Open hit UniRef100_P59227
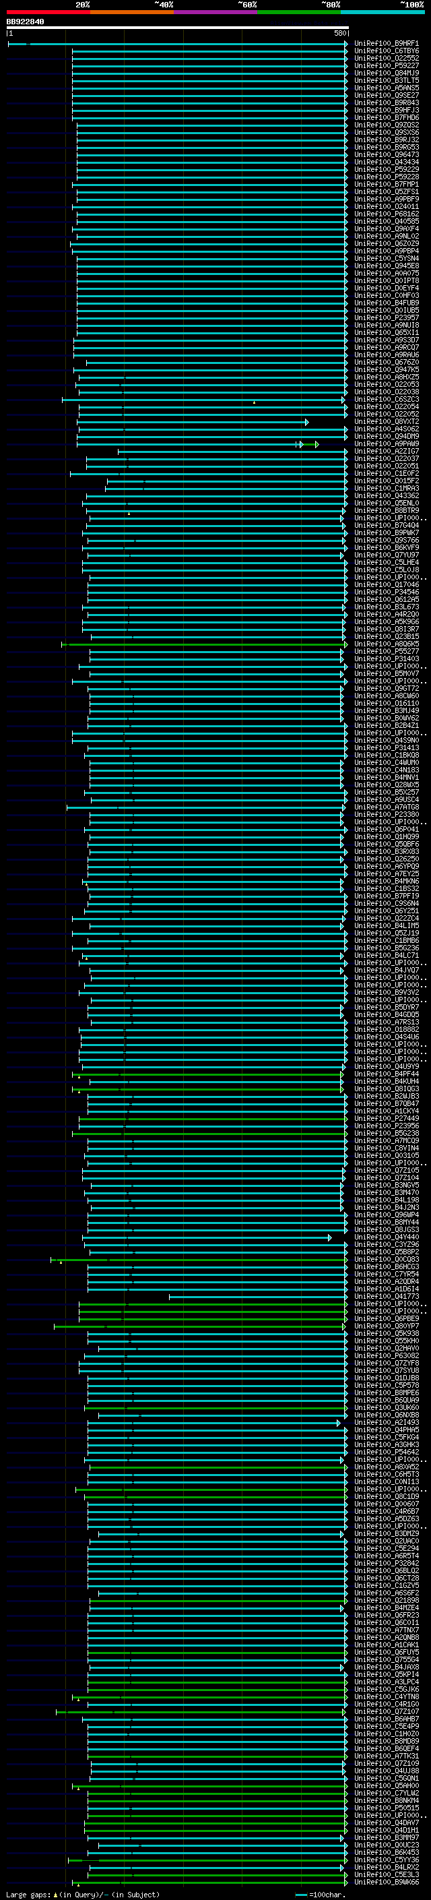 point(386,65)
